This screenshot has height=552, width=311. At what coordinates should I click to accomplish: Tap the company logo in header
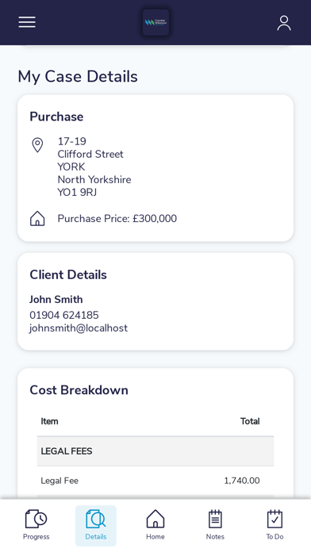click(155, 22)
